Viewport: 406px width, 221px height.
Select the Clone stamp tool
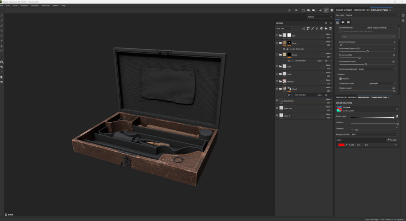(x=2, y=46)
